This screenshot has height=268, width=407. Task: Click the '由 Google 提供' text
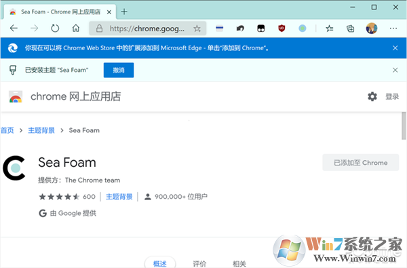73,213
